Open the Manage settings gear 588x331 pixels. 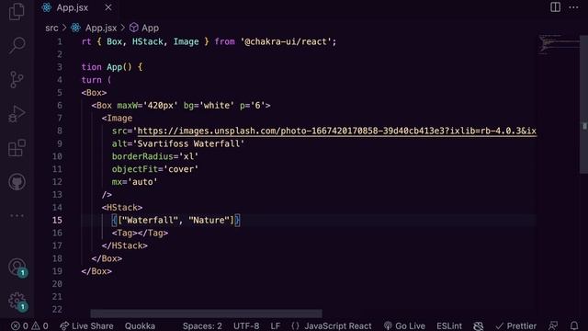tap(17, 301)
